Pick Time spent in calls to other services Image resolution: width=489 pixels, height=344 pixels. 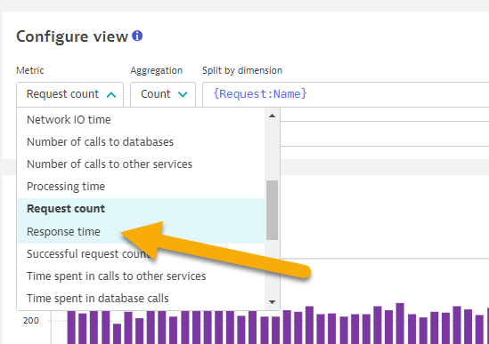click(117, 276)
